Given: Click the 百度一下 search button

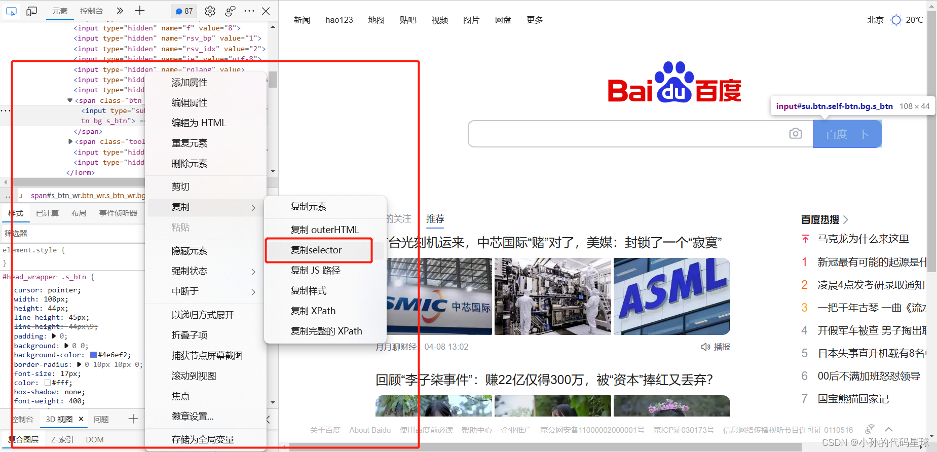Looking at the screenshot, I should pyautogui.click(x=847, y=134).
